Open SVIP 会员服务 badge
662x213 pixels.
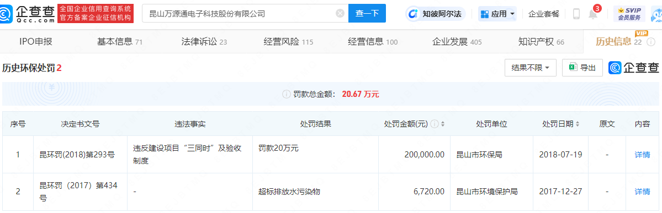tap(629, 14)
